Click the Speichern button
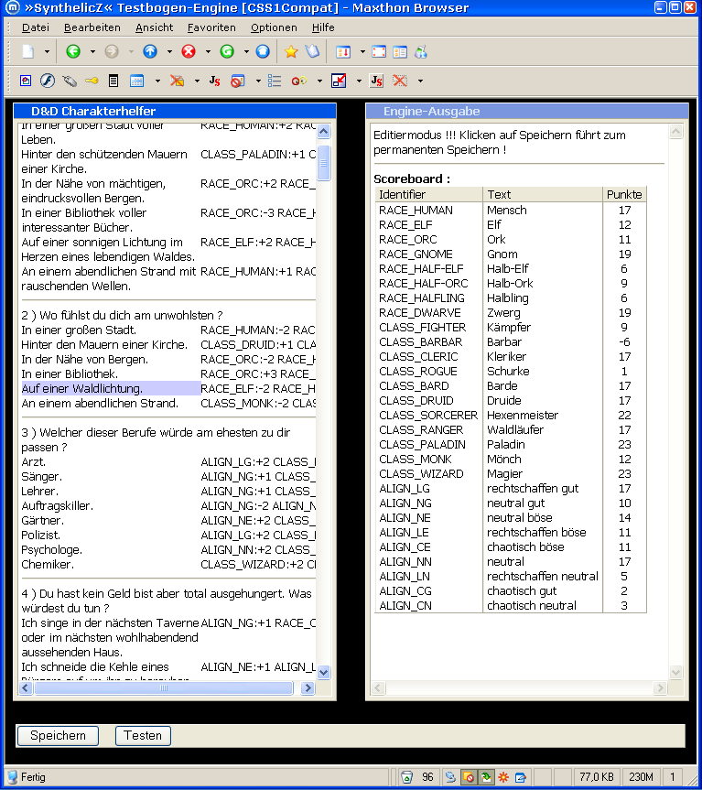702x790 pixels. coord(58,736)
